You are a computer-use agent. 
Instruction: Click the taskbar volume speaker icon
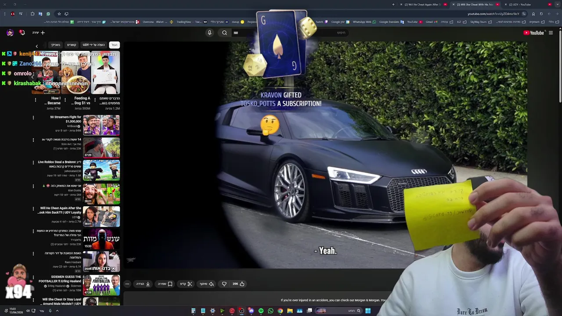pyautogui.click(x=28, y=311)
